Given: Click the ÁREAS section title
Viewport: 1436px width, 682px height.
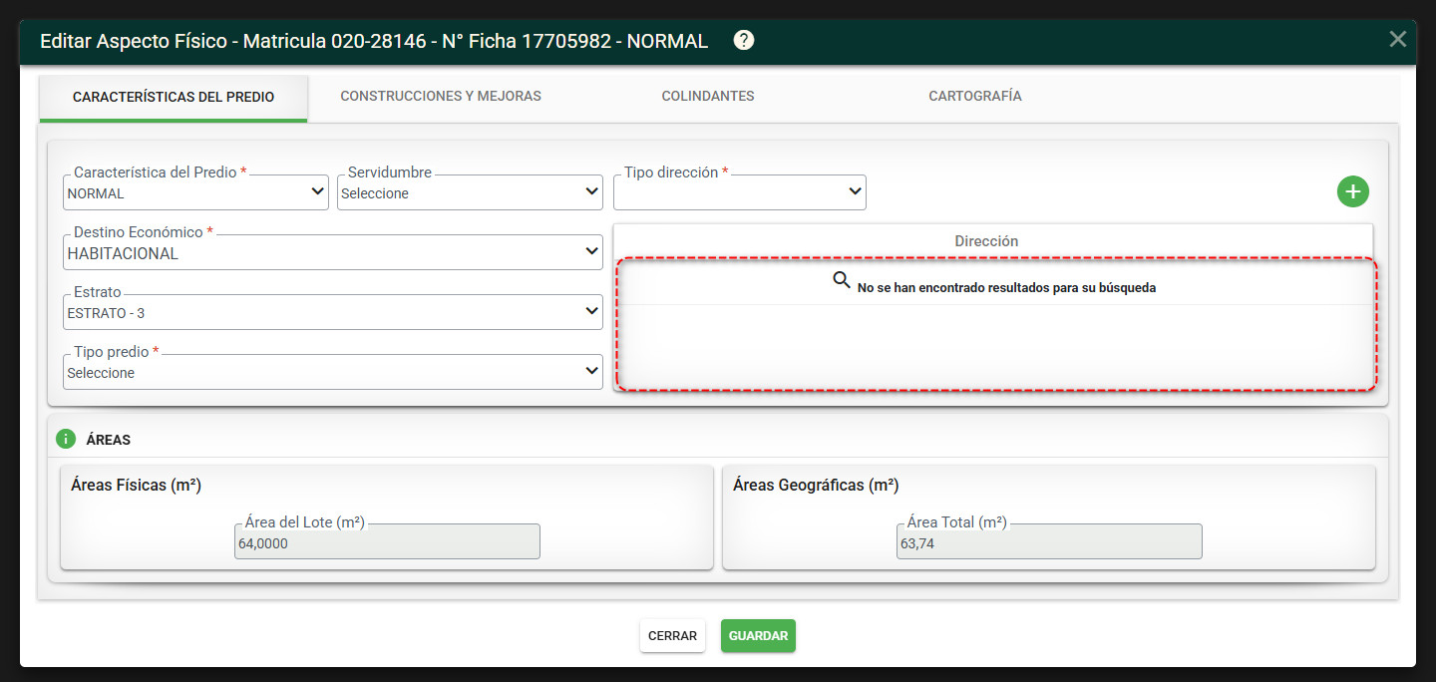Looking at the screenshot, I should coord(109,440).
